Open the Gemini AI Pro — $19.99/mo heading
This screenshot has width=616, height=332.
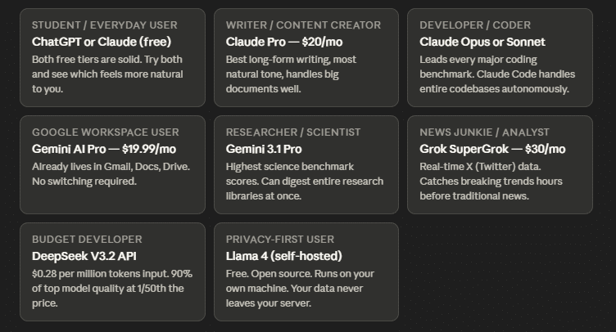(104, 149)
